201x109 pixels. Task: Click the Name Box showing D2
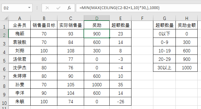tap(17, 8)
